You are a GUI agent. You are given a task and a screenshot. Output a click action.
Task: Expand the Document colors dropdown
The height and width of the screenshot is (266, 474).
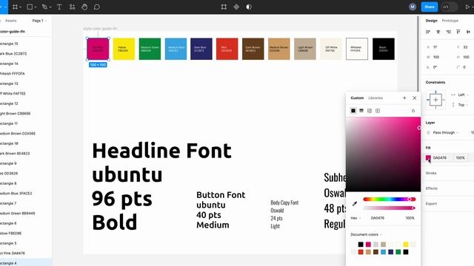point(366,234)
